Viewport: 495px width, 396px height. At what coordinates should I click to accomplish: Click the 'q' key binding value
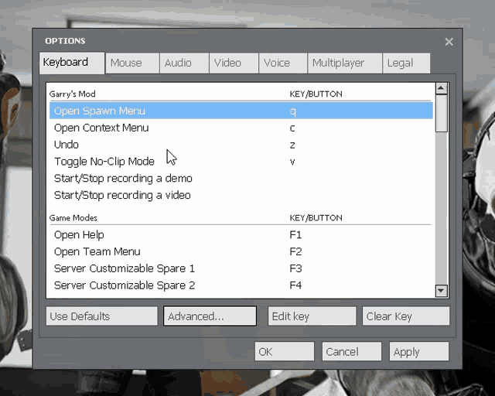point(292,112)
